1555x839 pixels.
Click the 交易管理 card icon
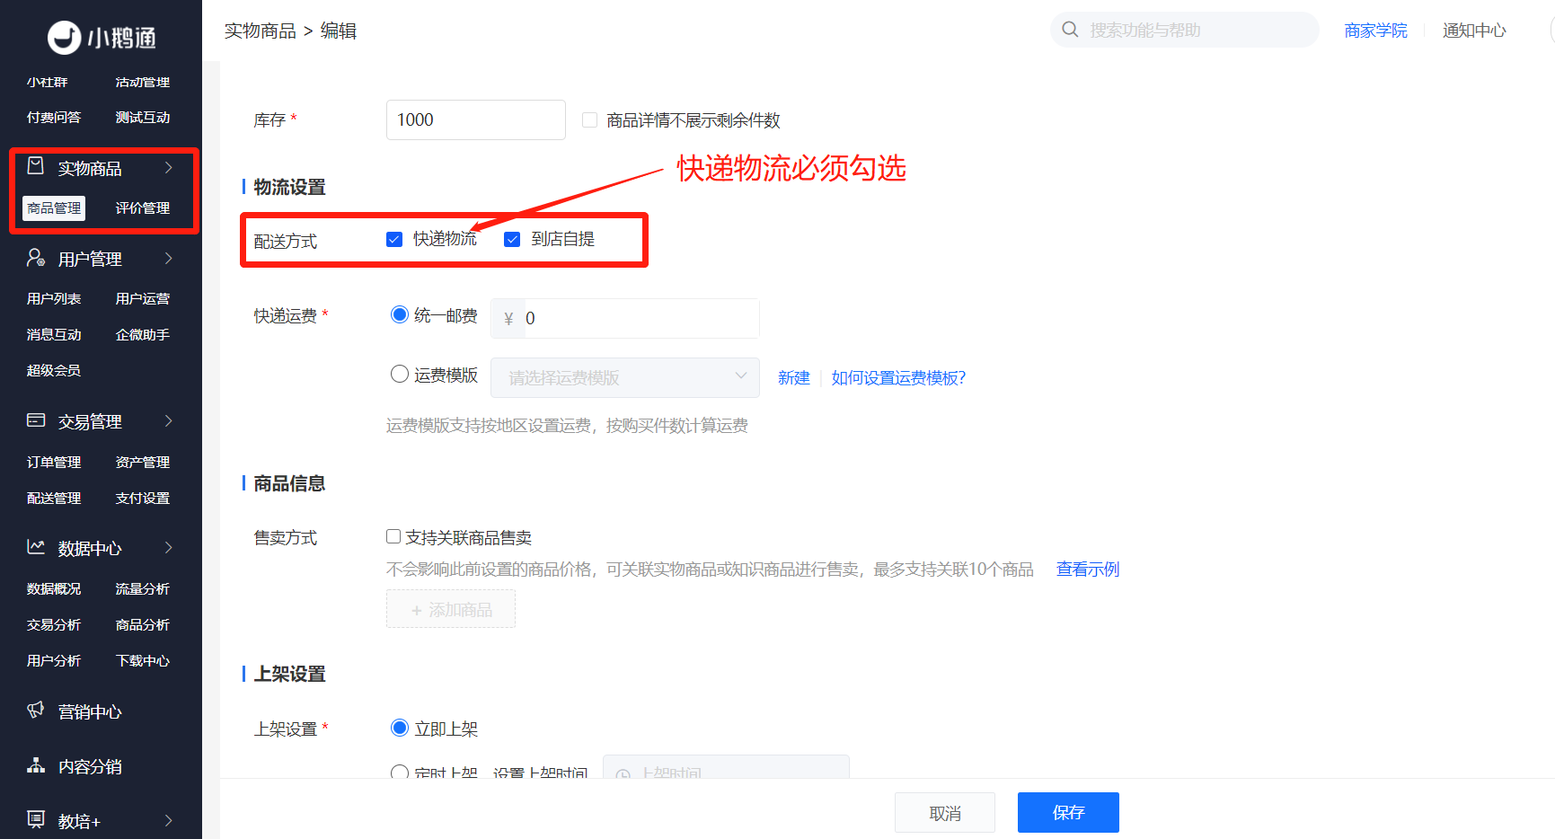pyautogui.click(x=36, y=420)
